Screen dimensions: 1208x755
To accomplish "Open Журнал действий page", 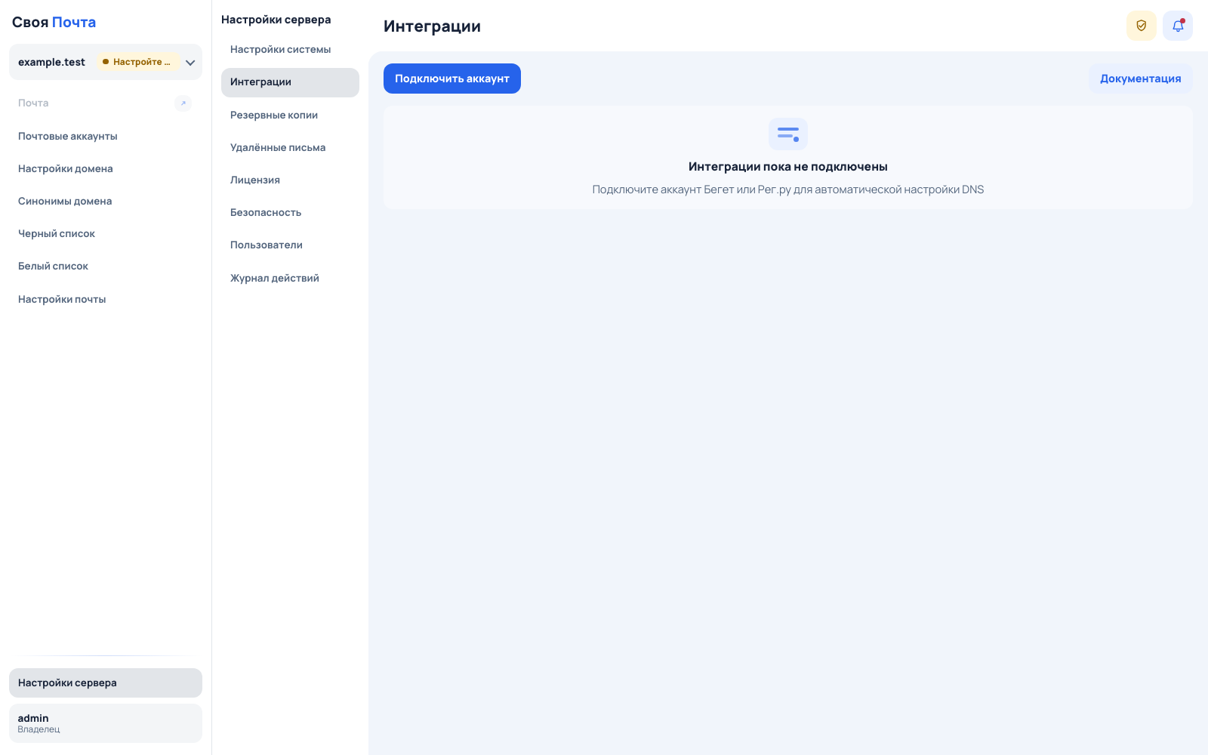I will [x=290, y=279].
